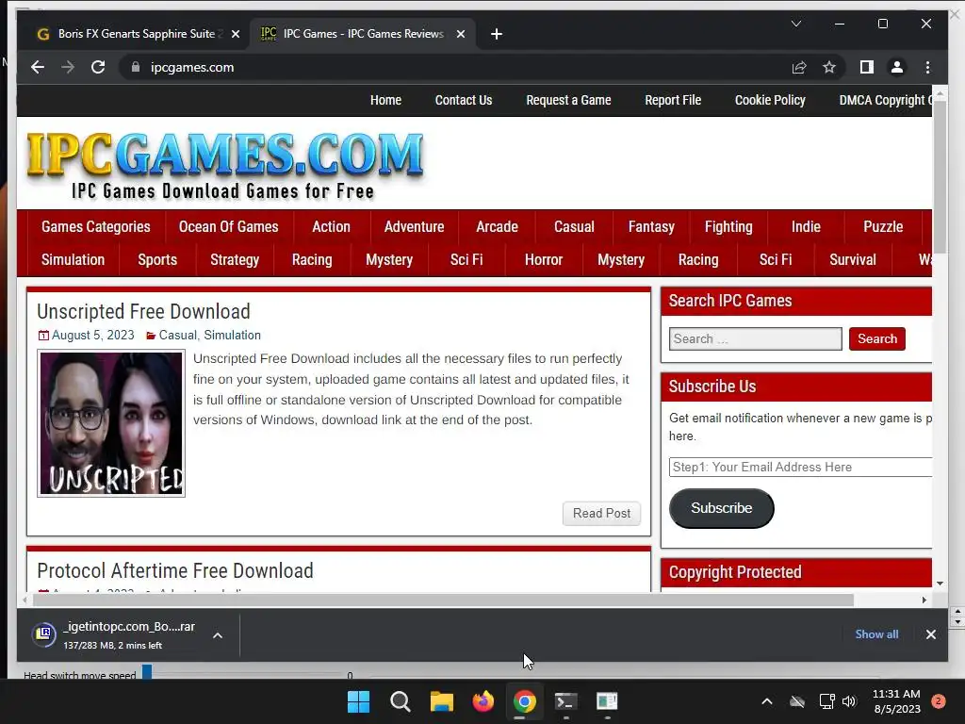
Task: Click Chrome icon in taskbar
Action: tap(524, 701)
